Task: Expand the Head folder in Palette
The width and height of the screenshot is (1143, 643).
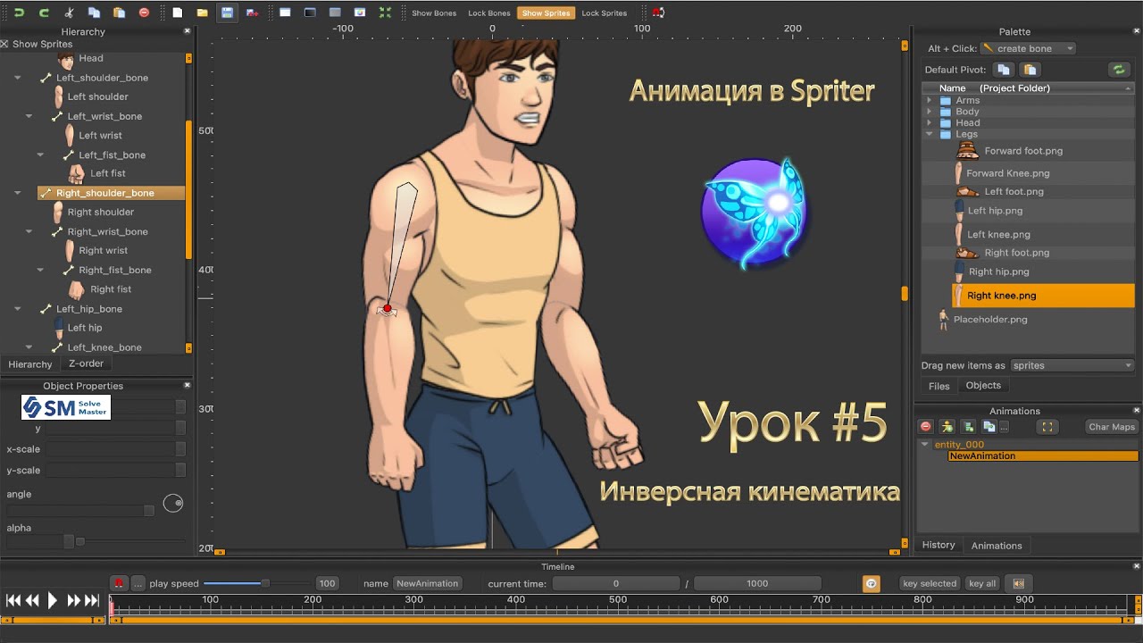Action: coord(929,122)
